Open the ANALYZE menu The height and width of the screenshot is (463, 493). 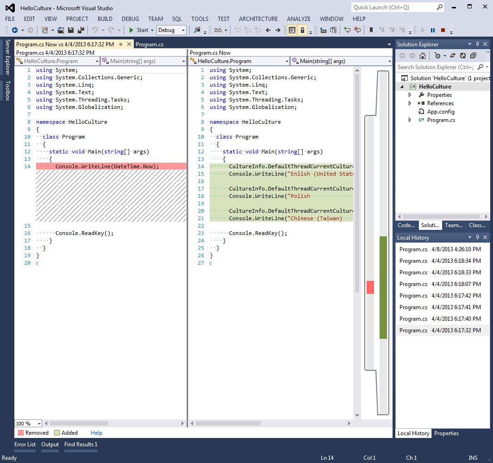[299, 19]
